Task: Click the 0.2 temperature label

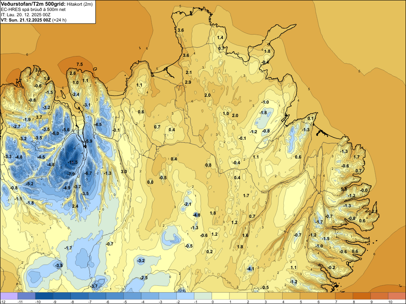Action: (x=209, y=252)
